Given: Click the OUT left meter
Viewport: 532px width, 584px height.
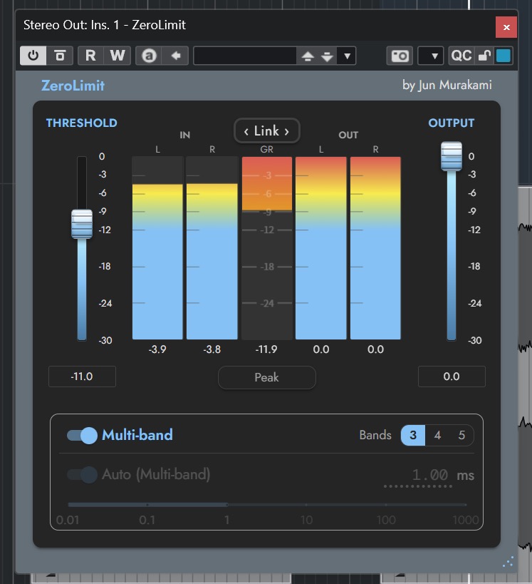Looking at the screenshot, I should click(321, 248).
